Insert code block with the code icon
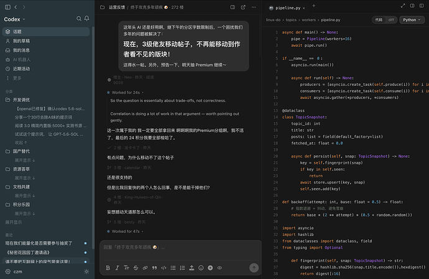Screen dimensions: 429x279 (x=164, y=268)
